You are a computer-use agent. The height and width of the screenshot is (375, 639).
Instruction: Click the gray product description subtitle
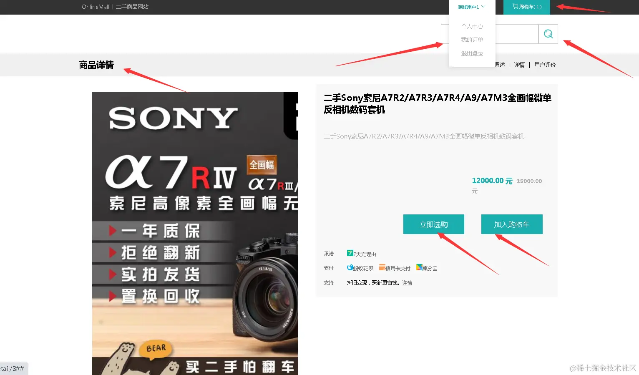[424, 136]
